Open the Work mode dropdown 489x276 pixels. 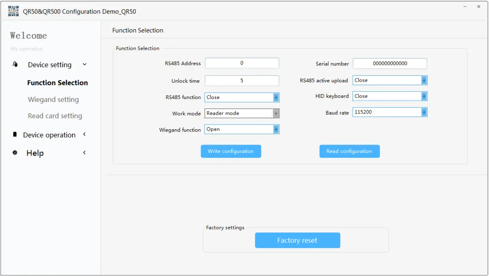click(x=242, y=113)
